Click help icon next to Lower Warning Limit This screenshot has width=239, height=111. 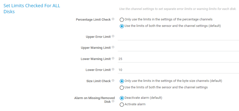tap(113, 58)
